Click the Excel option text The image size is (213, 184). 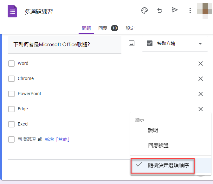(23, 124)
